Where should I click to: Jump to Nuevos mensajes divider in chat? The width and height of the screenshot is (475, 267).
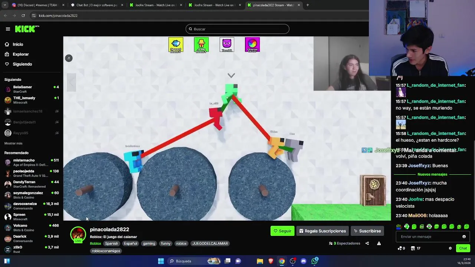(x=432, y=174)
